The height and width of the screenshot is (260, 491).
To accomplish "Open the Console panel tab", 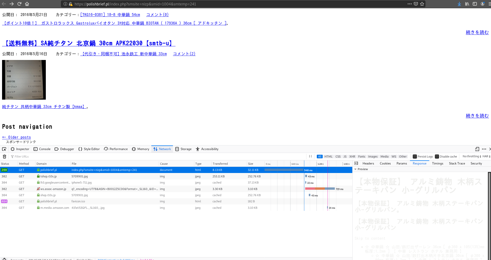I will (42, 149).
